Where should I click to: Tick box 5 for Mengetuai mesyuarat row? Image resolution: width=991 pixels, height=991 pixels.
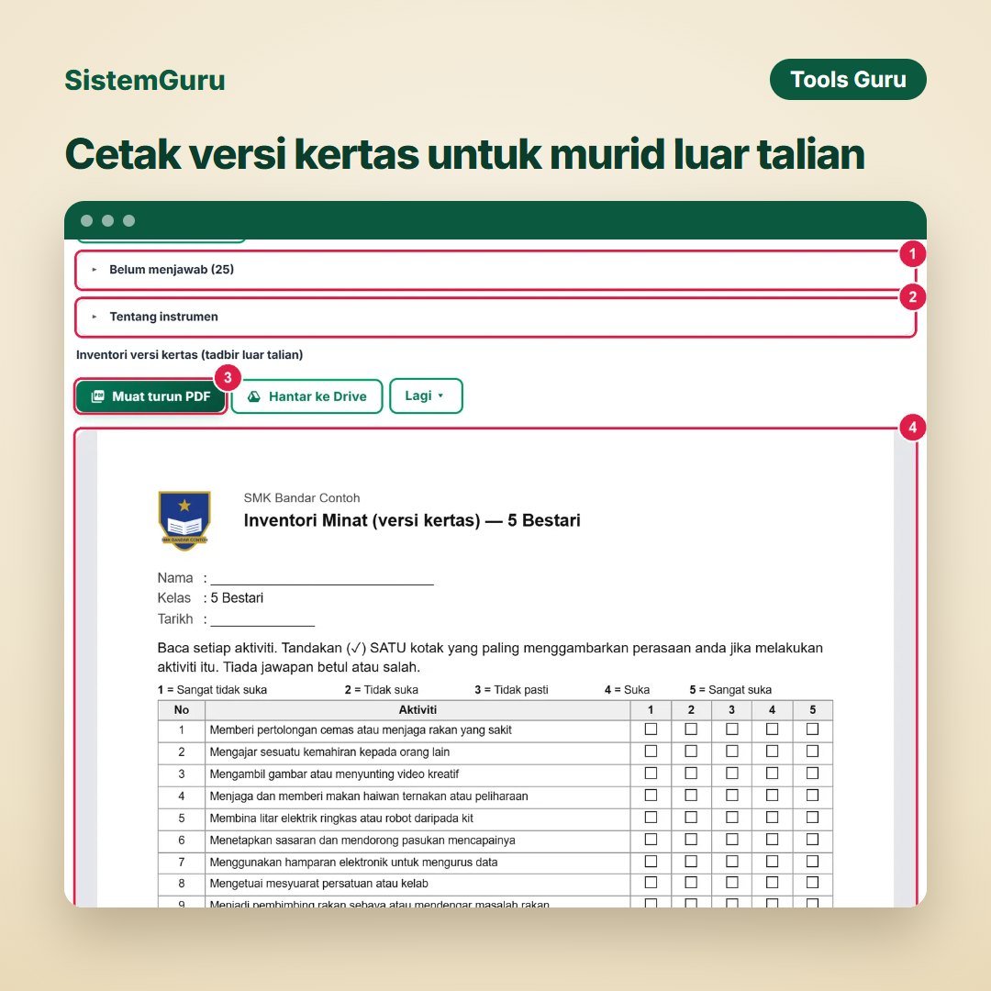812,883
